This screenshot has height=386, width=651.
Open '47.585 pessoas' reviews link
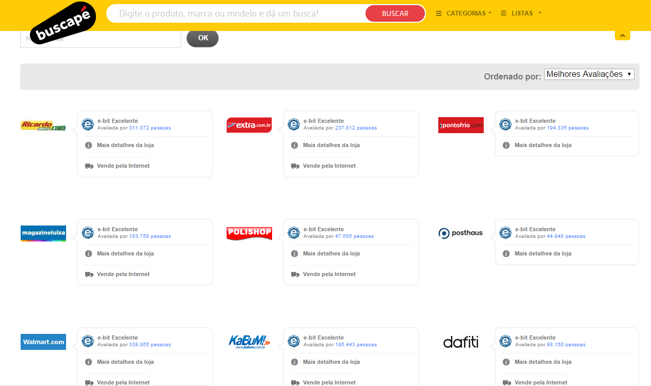tap(354, 236)
